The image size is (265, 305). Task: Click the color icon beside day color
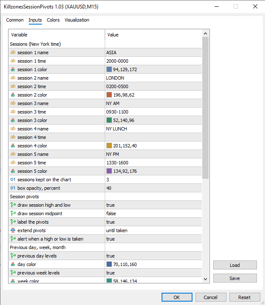point(13,264)
